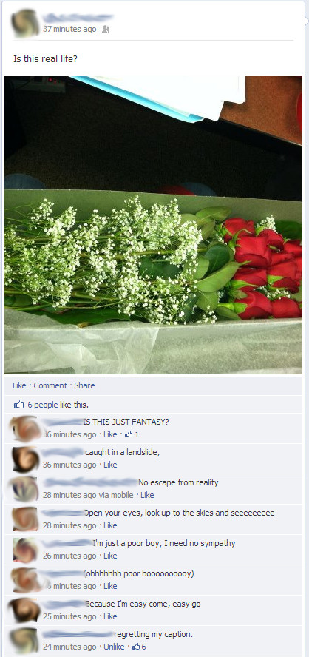309x657 pixels.
Task: Click the '37 minutes ago' post timestamp
Action: [x=69, y=30]
